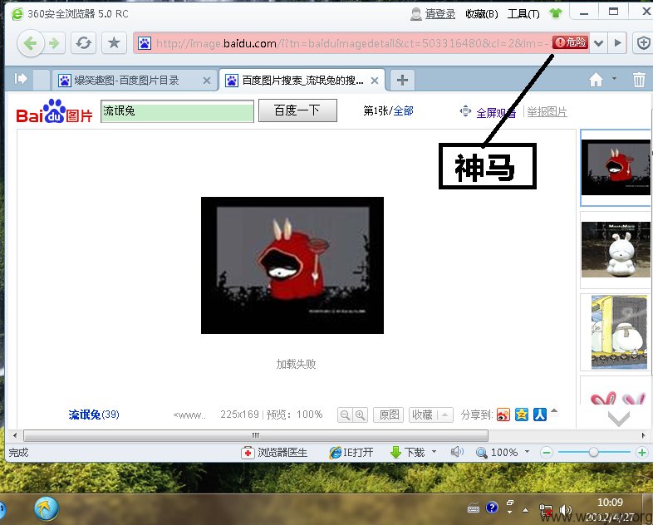Image resolution: width=653 pixels, height=525 pixels.
Task: Select the red hooded rabbit thumbnail
Action: point(616,167)
